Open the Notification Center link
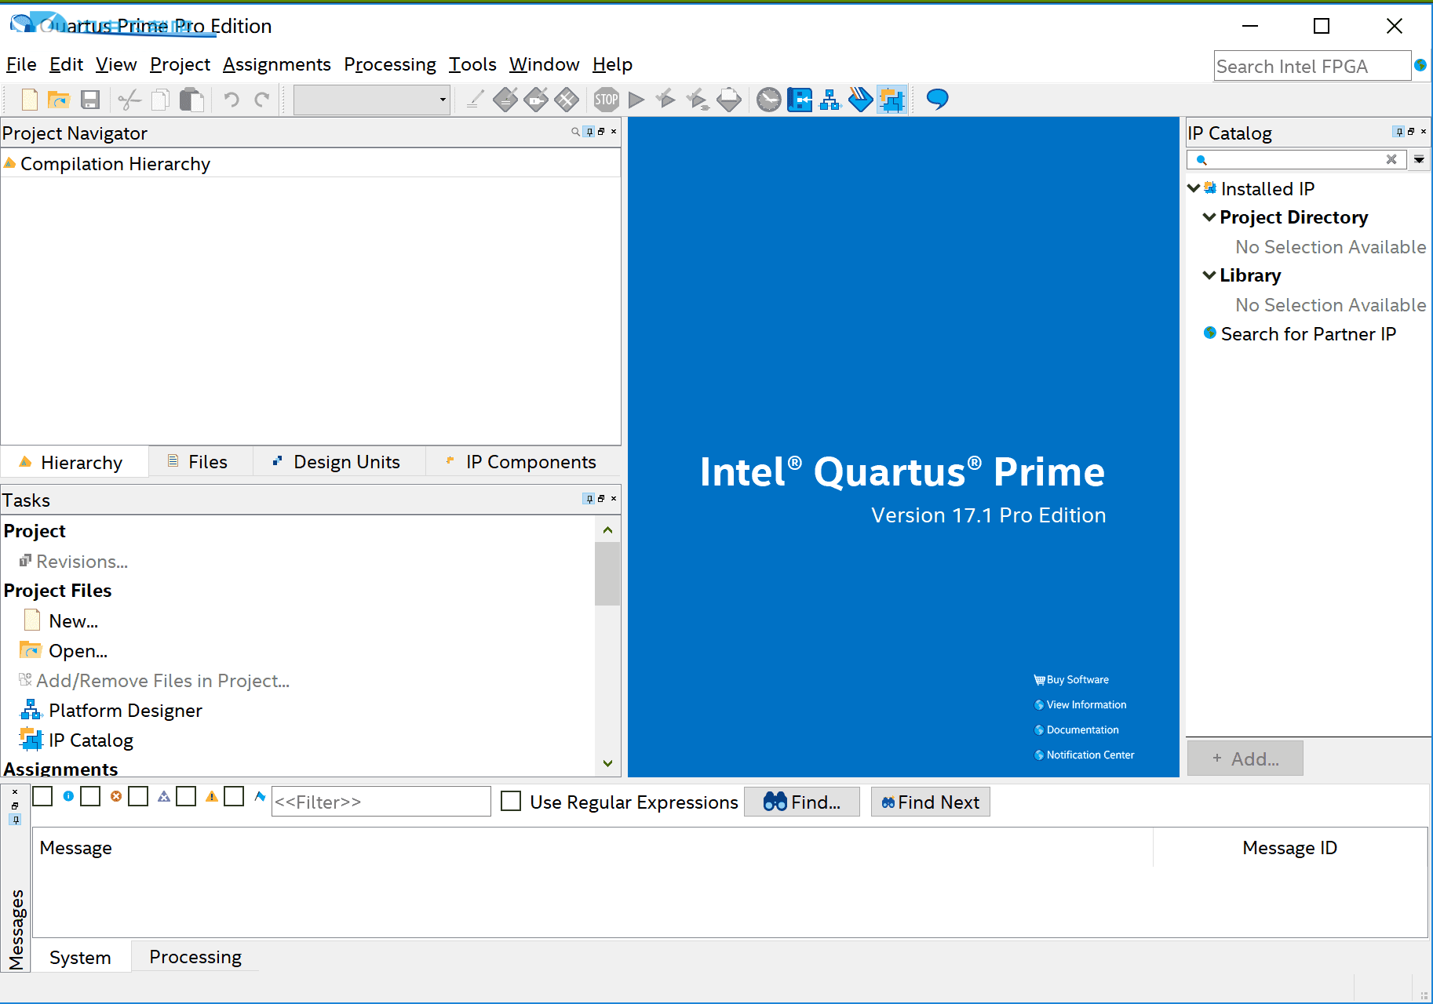Image resolution: width=1433 pixels, height=1004 pixels. click(x=1085, y=755)
